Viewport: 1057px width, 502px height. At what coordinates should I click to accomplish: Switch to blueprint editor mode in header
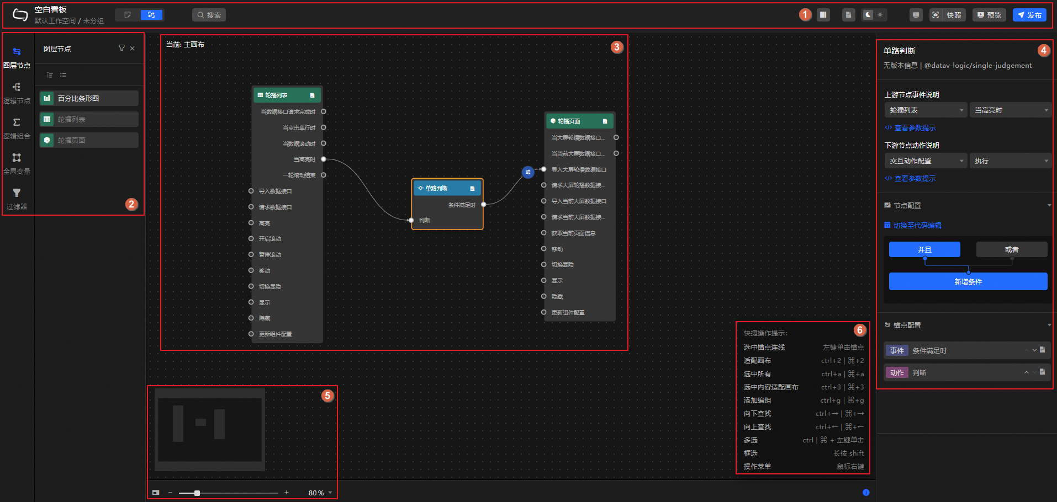[x=151, y=15]
